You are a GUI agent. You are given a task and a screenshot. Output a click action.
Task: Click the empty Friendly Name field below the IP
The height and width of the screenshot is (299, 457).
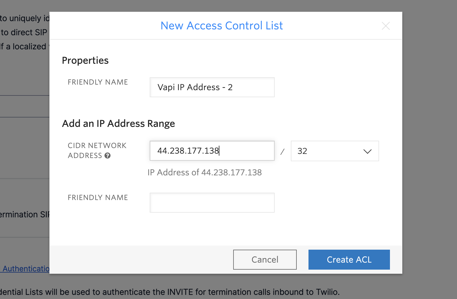pos(211,202)
